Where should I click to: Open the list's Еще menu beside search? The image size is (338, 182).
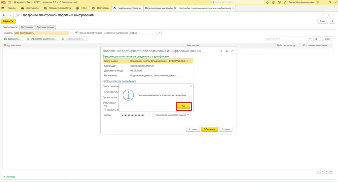pyautogui.click(x=328, y=39)
